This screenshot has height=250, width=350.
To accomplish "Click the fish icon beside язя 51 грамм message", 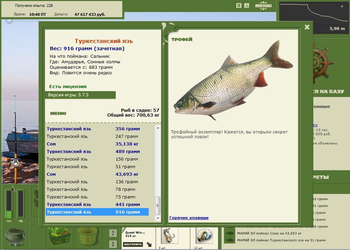I will pos(230,240).
